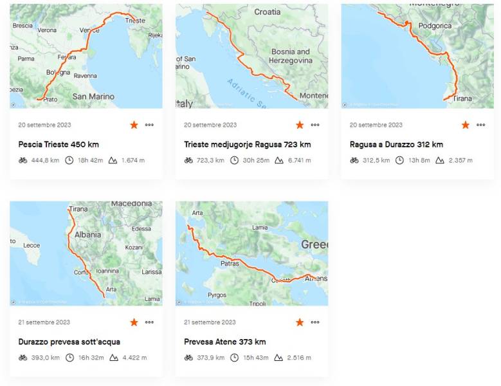The height and width of the screenshot is (386, 501).
Task: Toggle star on Pescia Trieste 450 km
Action: (x=134, y=125)
